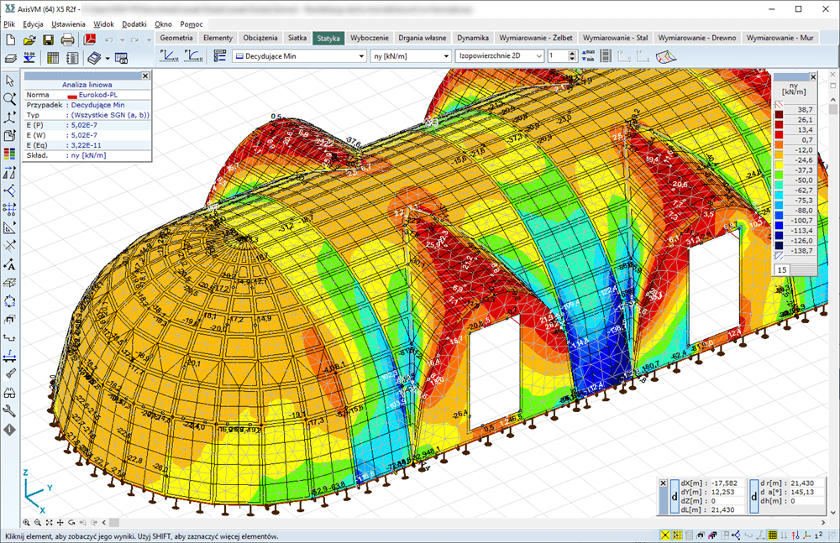Click the scale factor field showing 1
840x543 pixels.
click(x=556, y=56)
